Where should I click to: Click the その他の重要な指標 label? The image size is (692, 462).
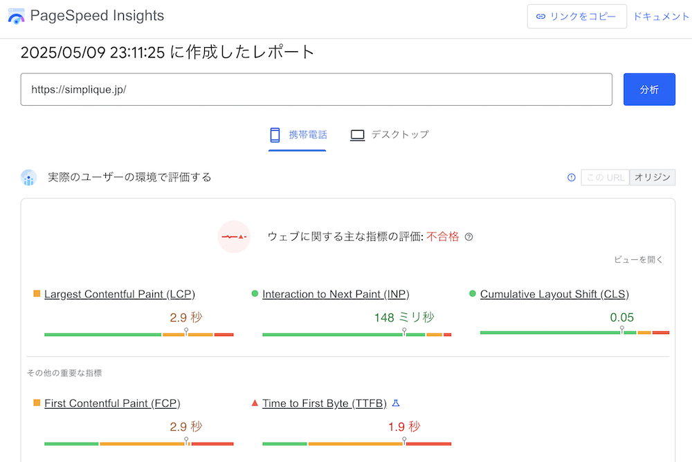point(64,373)
